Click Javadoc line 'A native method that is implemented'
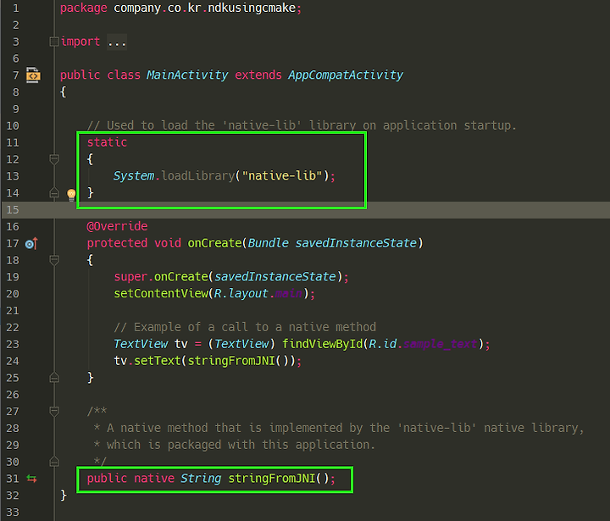The height and width of the screenshot is (521, 610). coord(339,428)
